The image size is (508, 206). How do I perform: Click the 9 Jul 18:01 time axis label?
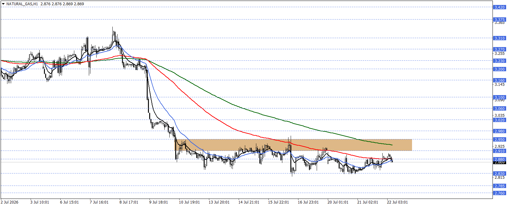click(x=158, y=202)
